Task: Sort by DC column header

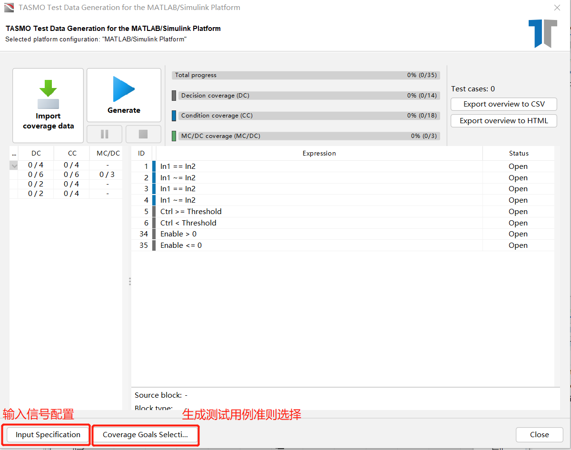Action: pos(36,154)
